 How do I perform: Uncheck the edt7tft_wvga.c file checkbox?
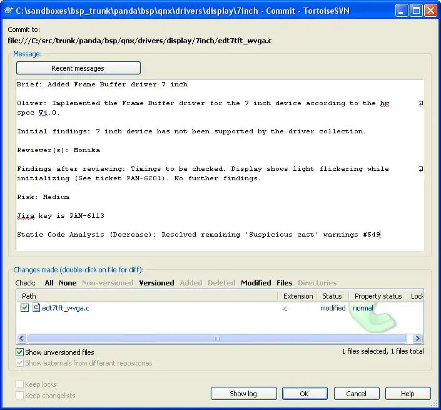click(x=24, y=307)
